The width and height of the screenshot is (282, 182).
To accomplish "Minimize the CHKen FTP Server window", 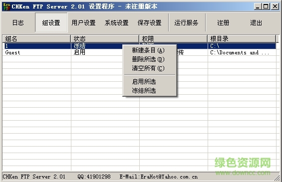I will click(x=258, y=6).
